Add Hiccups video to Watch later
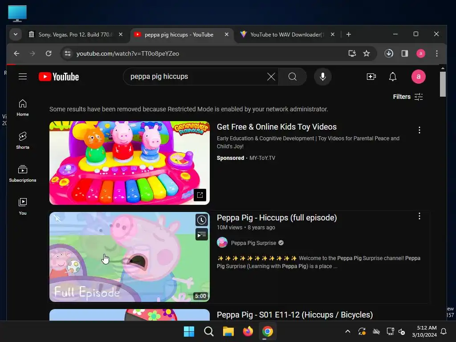Image resolution: width=456 pixels, height=342 pixels. click(202, 220)
